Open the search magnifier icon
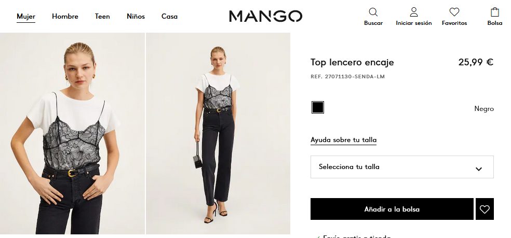The image size is (511, 238). [373, 12]
